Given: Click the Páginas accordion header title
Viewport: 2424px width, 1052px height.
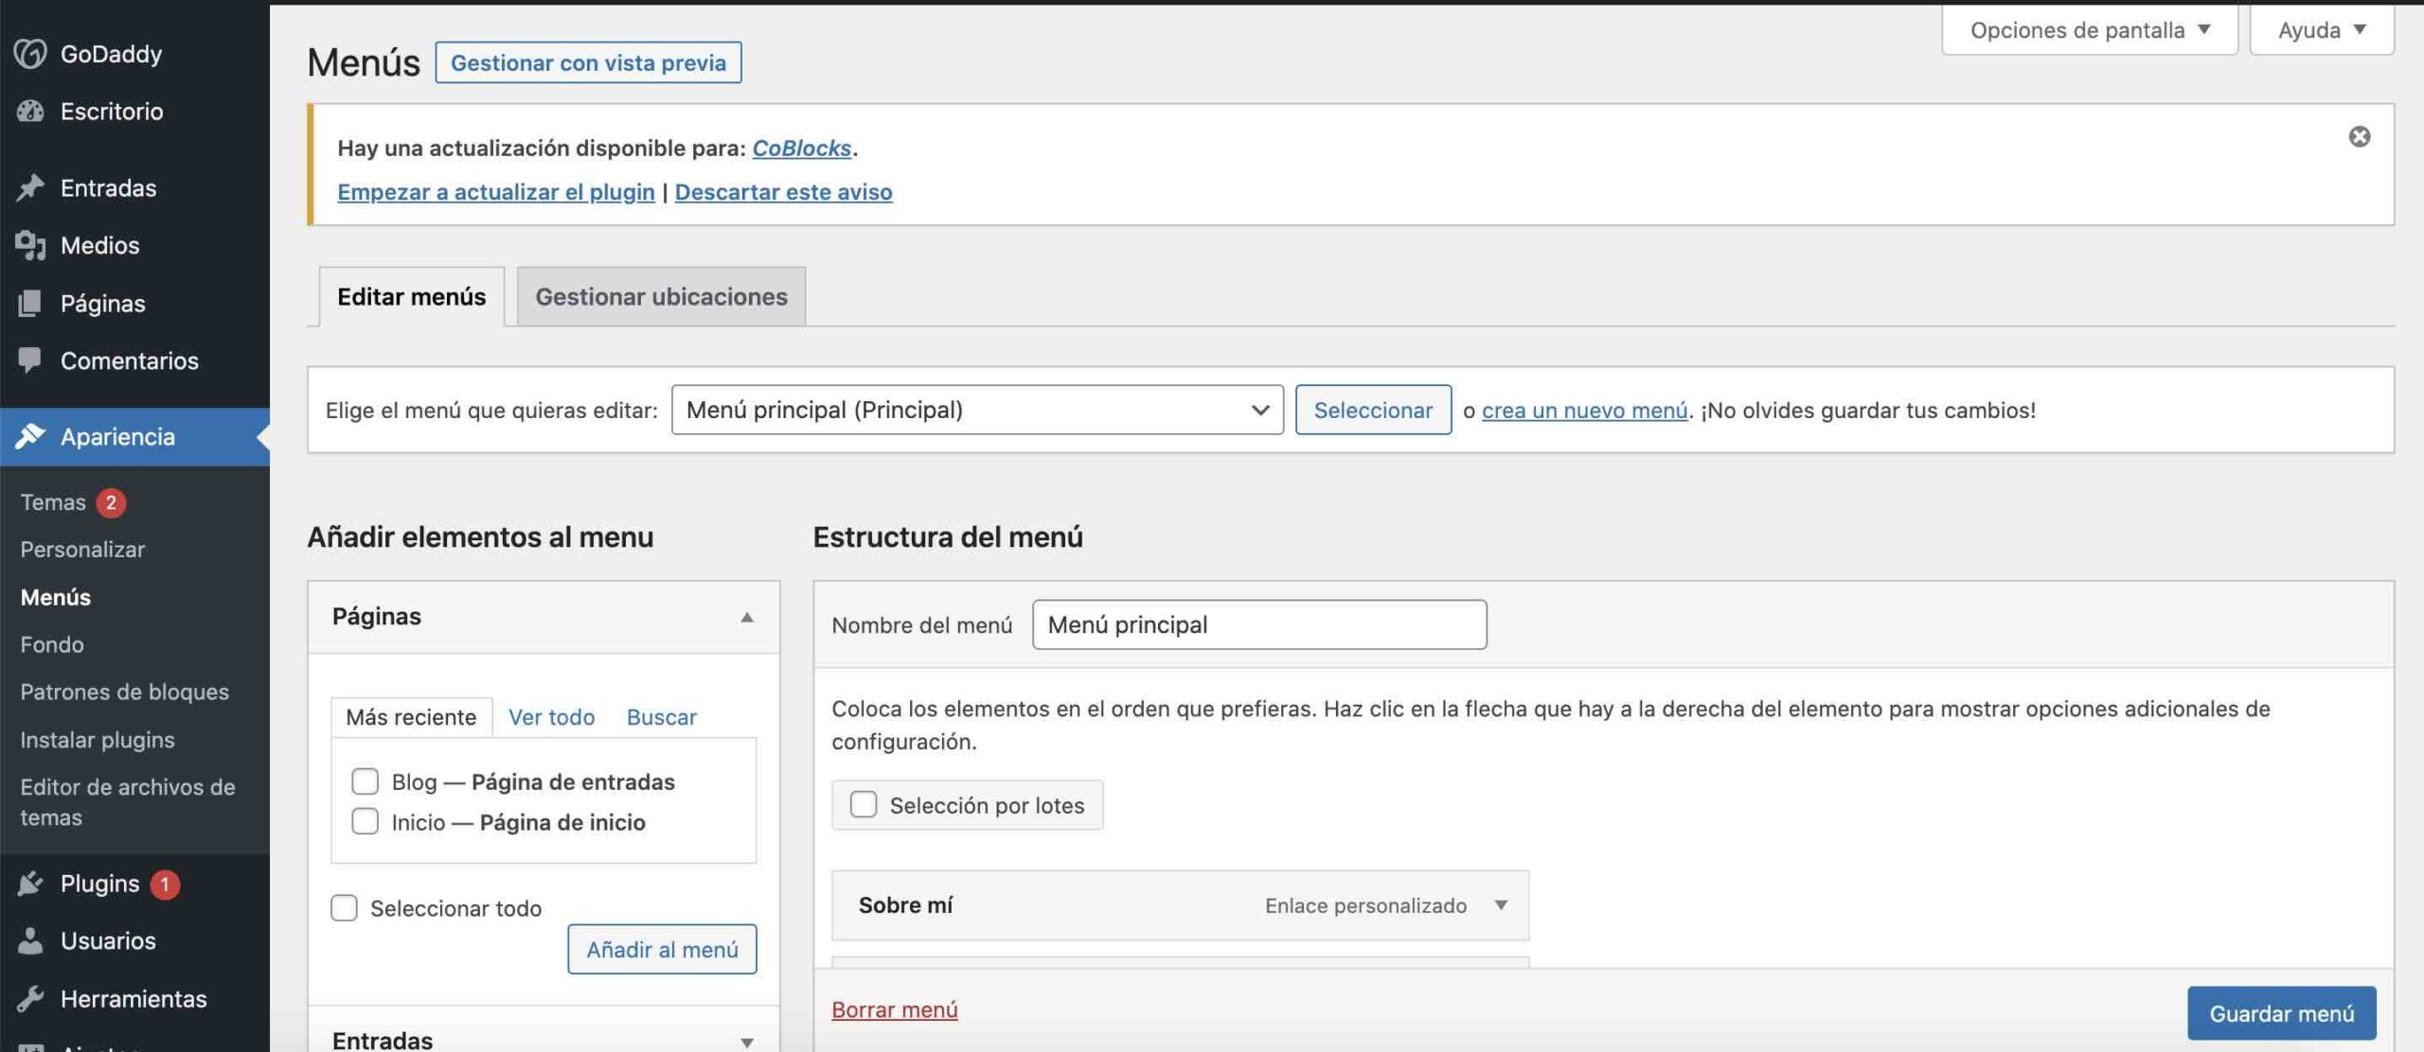Looking at the screenshot, I should (377, 617).
